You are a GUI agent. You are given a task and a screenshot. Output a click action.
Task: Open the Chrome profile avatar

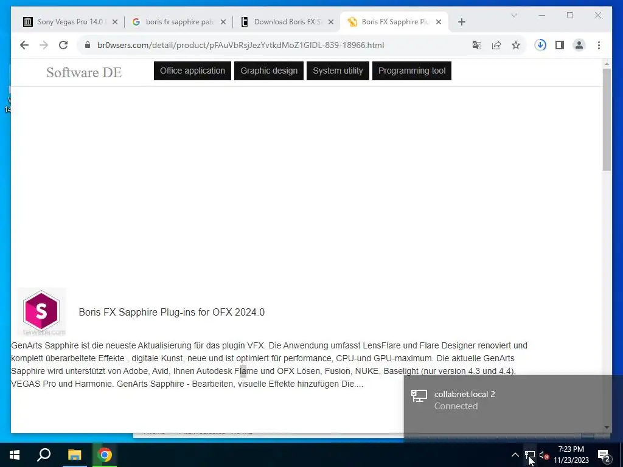click(x=579, y=45)
